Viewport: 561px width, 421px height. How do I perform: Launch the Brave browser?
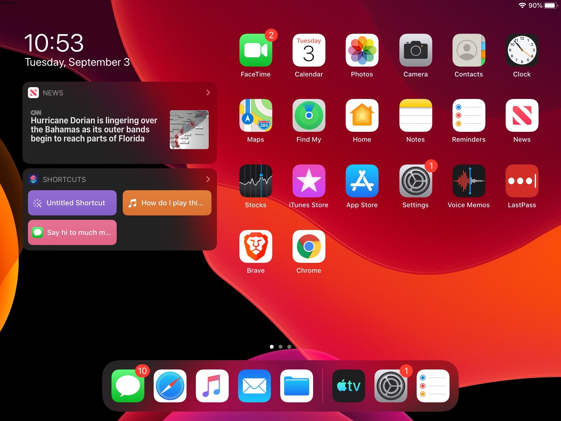pos(256,246)
